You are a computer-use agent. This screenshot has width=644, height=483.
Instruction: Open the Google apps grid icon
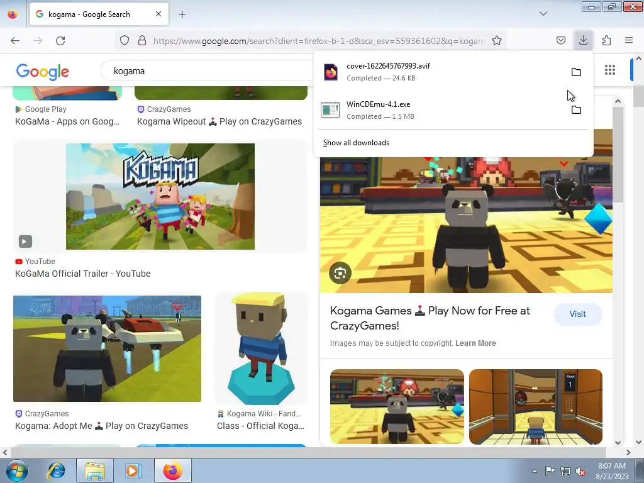click(610, 70)
